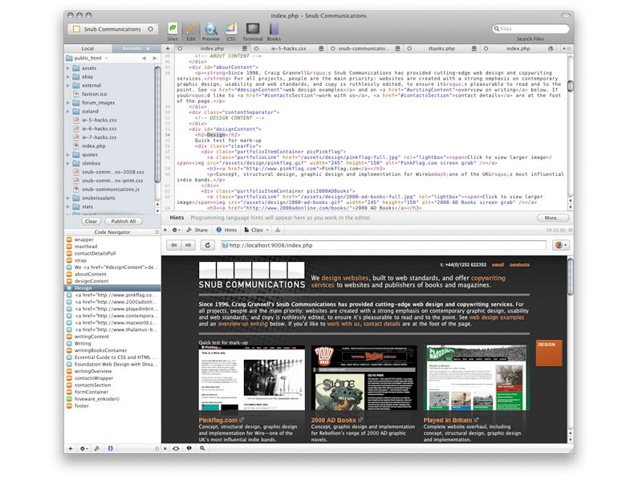Click the Clear button
This screenshot has width=642, height=482.
[x=91, y=222]
